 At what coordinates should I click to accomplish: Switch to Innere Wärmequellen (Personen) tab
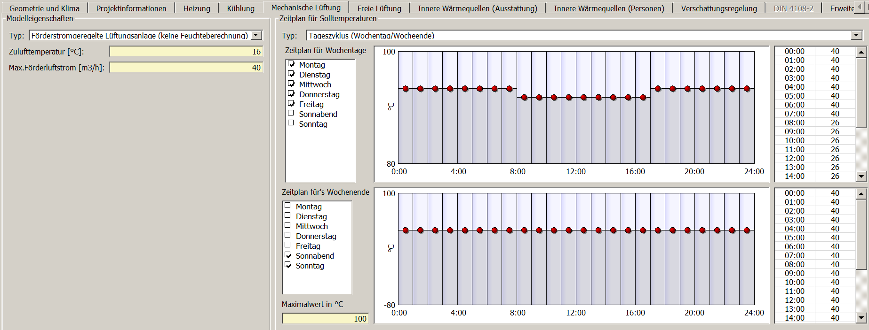(x=609, y=8)
